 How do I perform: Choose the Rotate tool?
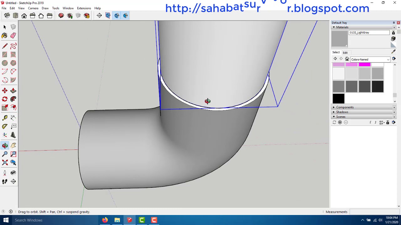pos(5,99)
